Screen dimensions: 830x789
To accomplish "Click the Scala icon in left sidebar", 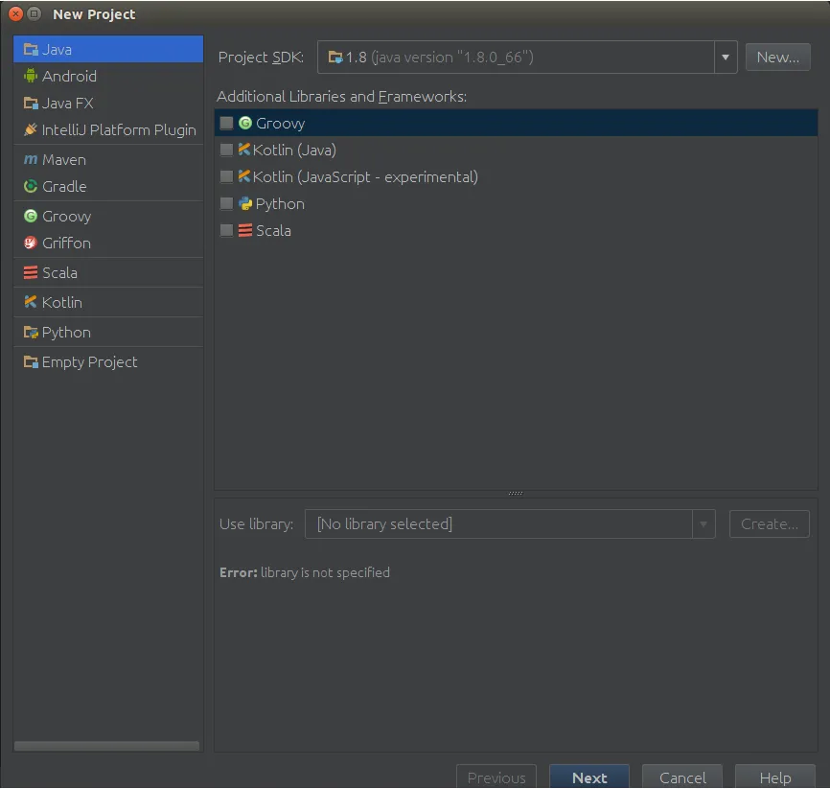I will 31,272.
